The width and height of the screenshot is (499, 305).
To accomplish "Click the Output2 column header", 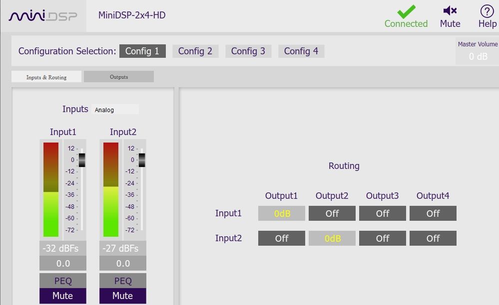I will 332,195.
